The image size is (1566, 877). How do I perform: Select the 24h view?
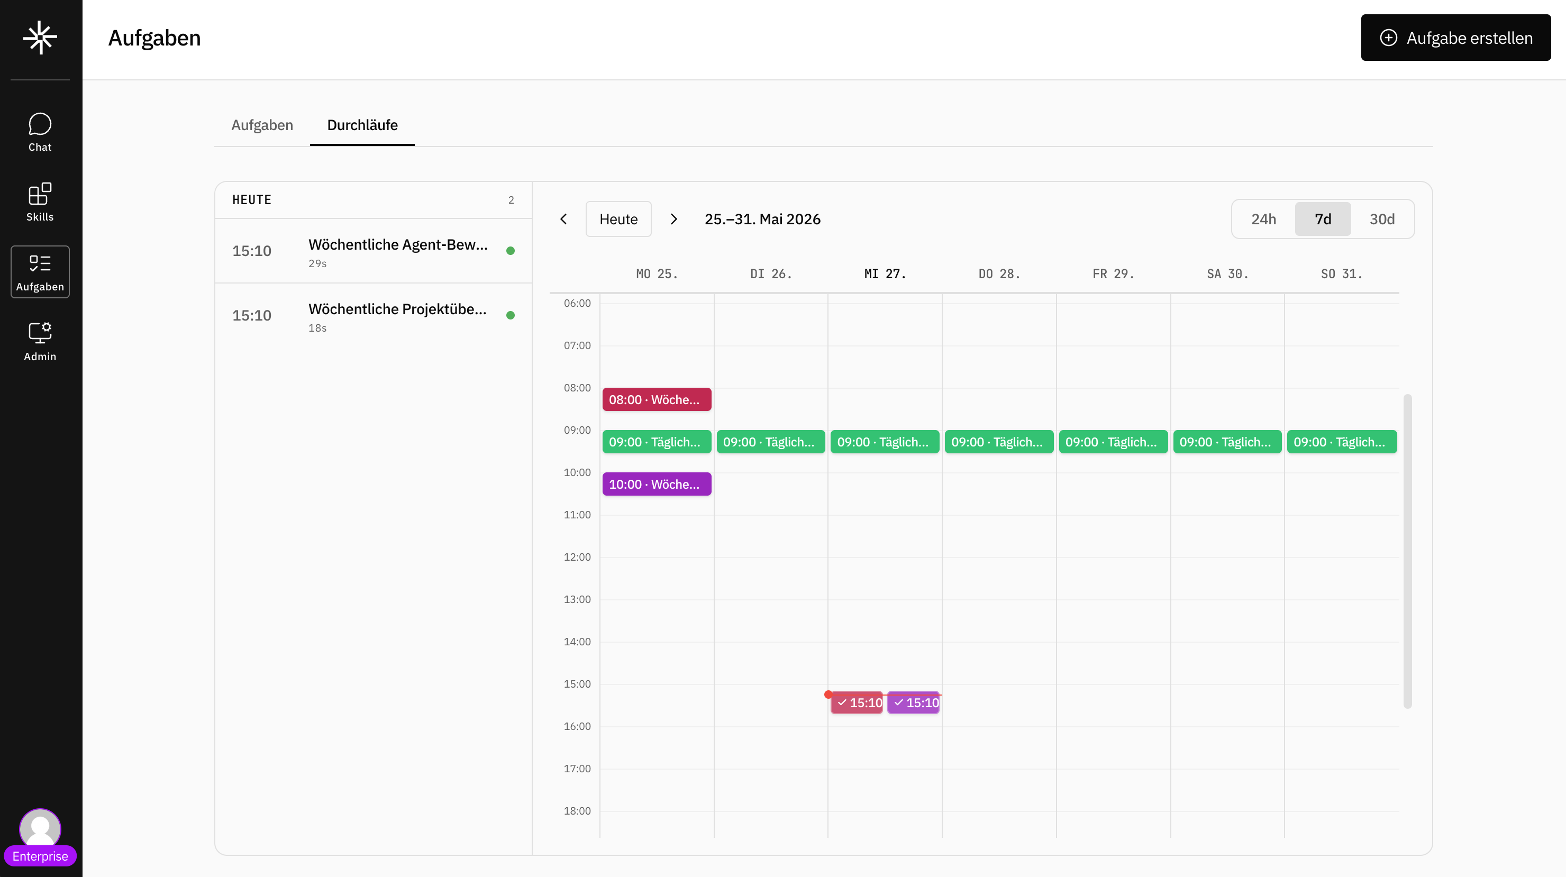(1263, 219)
